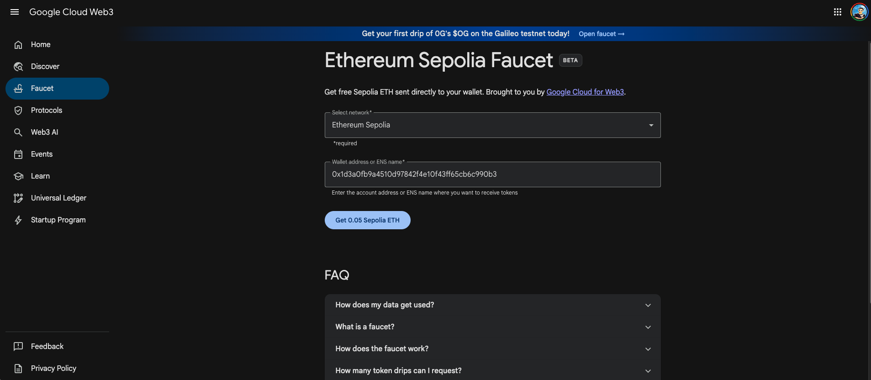Image resolution: width=871 pixels, height=380 pixels.
Task: Click your profile avatar picture
Action: 859,12
